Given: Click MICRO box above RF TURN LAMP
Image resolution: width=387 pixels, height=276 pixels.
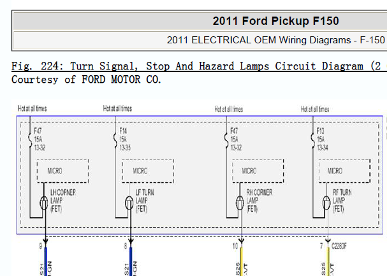Looking at the screenshot, I should point(344,171).
